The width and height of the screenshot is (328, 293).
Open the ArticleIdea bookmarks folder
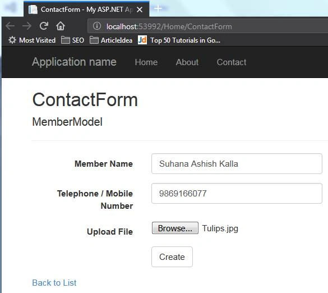point(111,40)
